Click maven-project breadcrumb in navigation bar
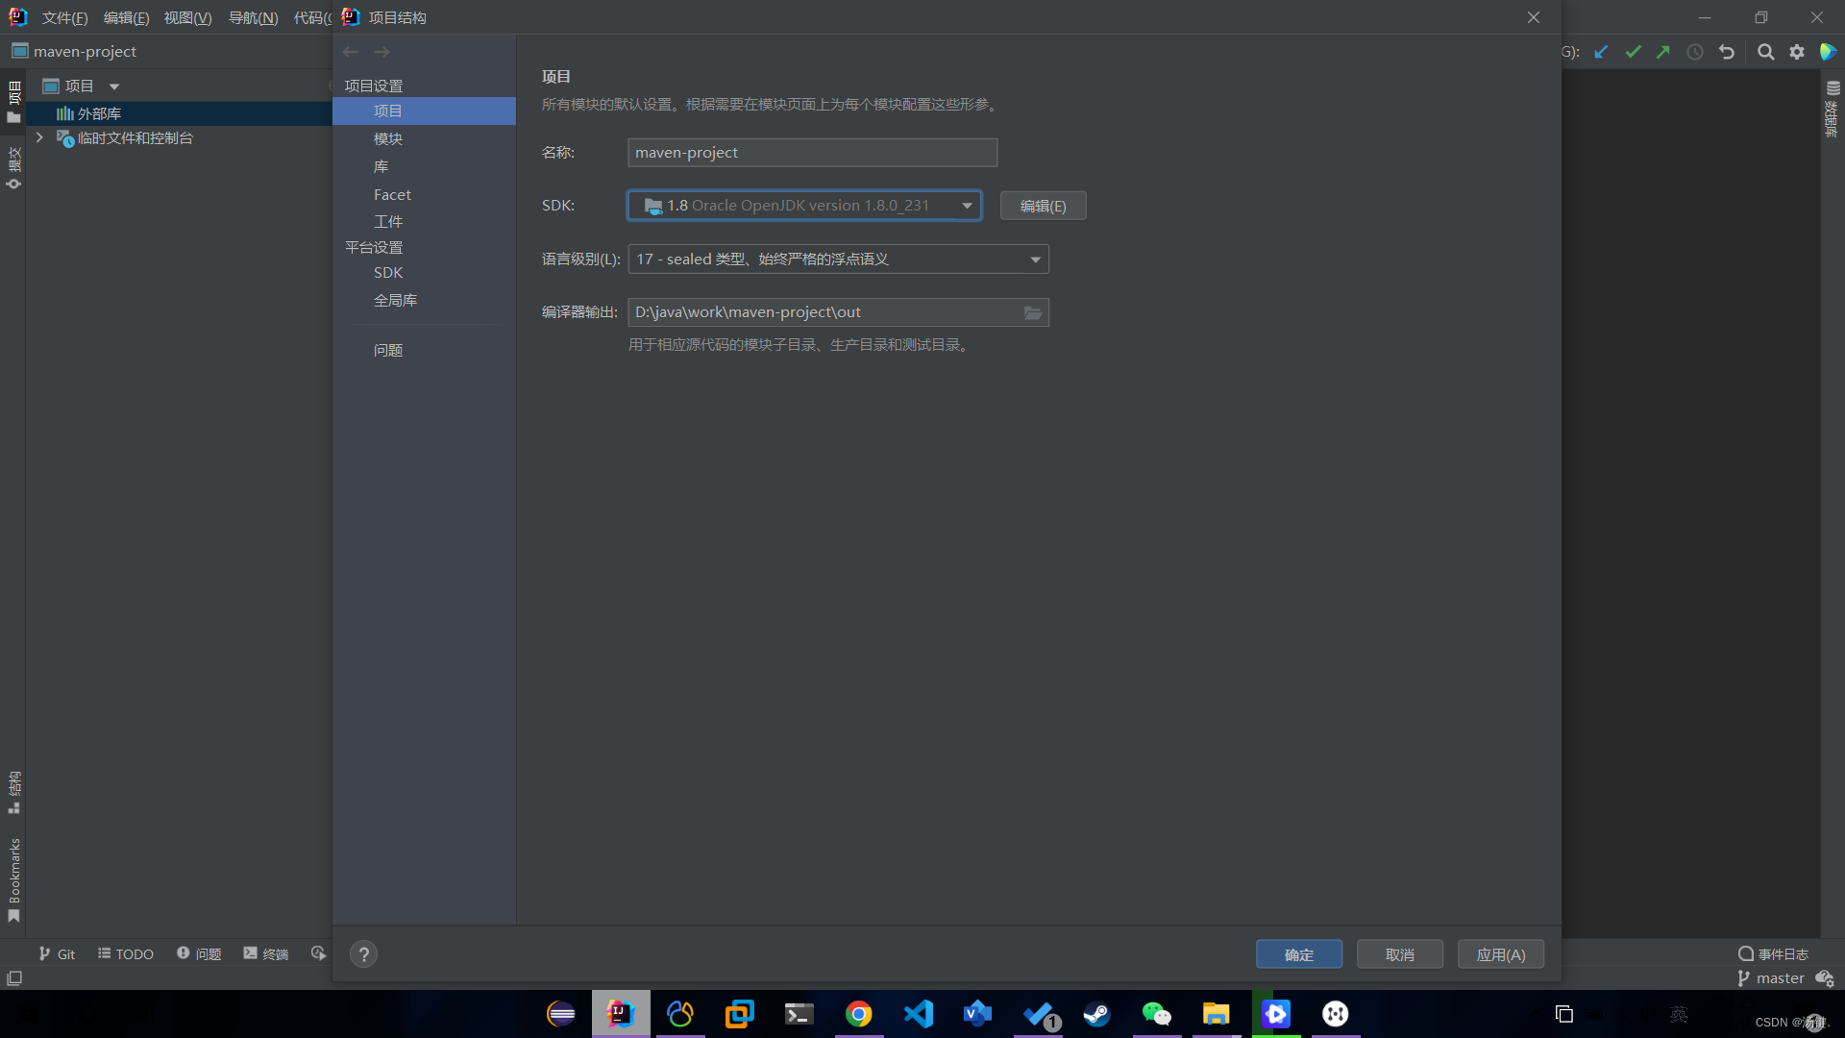 click(x=74, y=52)
